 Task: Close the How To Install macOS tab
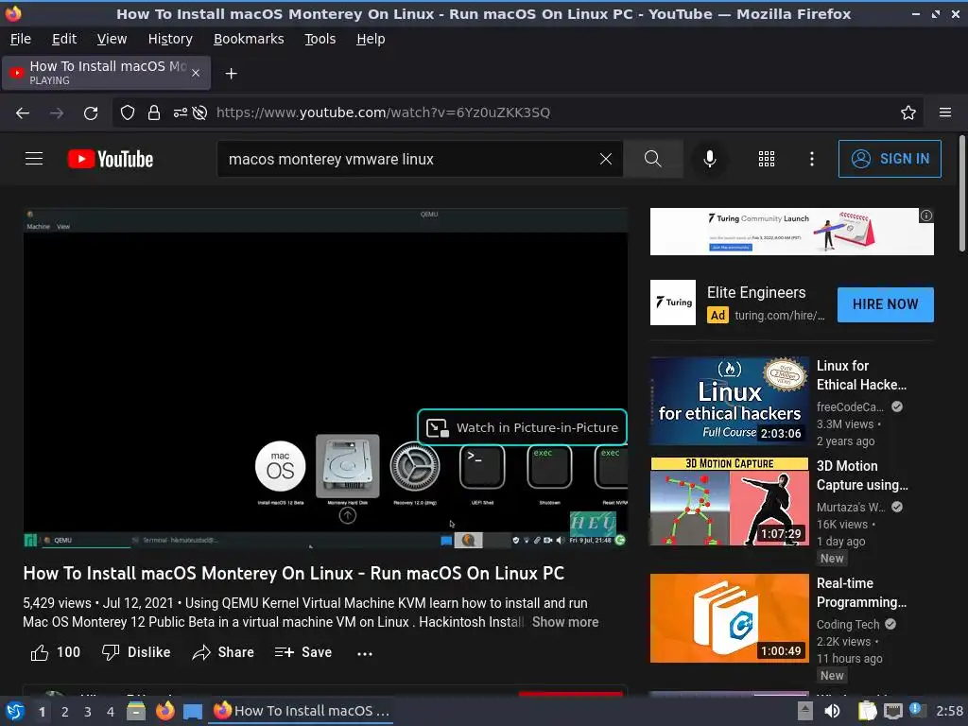tap(196, 73)
